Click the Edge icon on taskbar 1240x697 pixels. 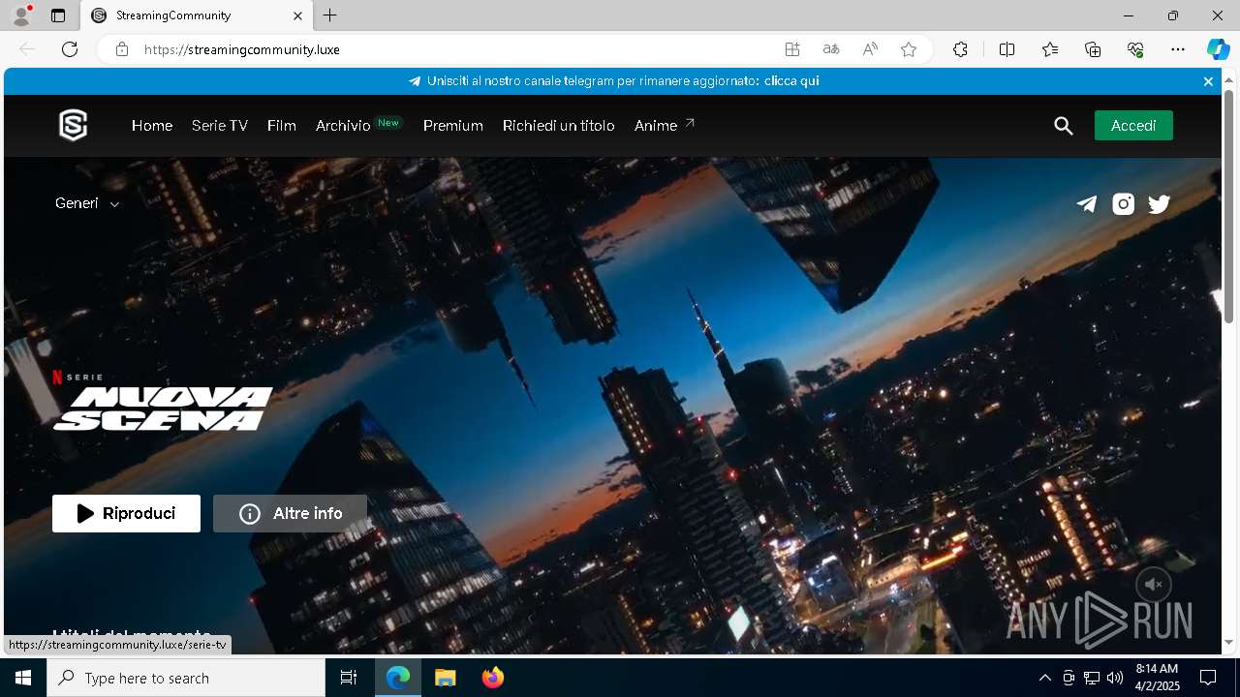(x=398, y=678)
